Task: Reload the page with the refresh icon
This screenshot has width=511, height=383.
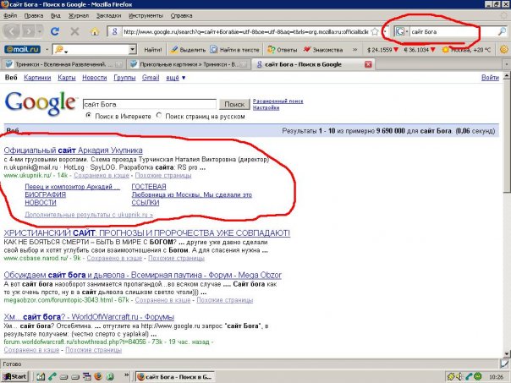Action: pos(55,31)
